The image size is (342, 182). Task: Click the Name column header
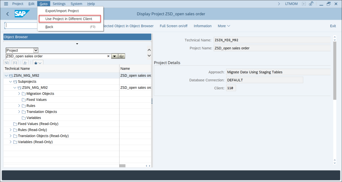pyautogui.click(x=135, y=68)
